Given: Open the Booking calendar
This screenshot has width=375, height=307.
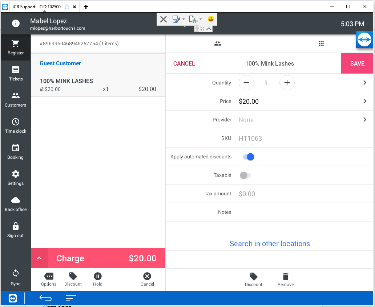Looking at the screenshot, I should tap(16, 152).
